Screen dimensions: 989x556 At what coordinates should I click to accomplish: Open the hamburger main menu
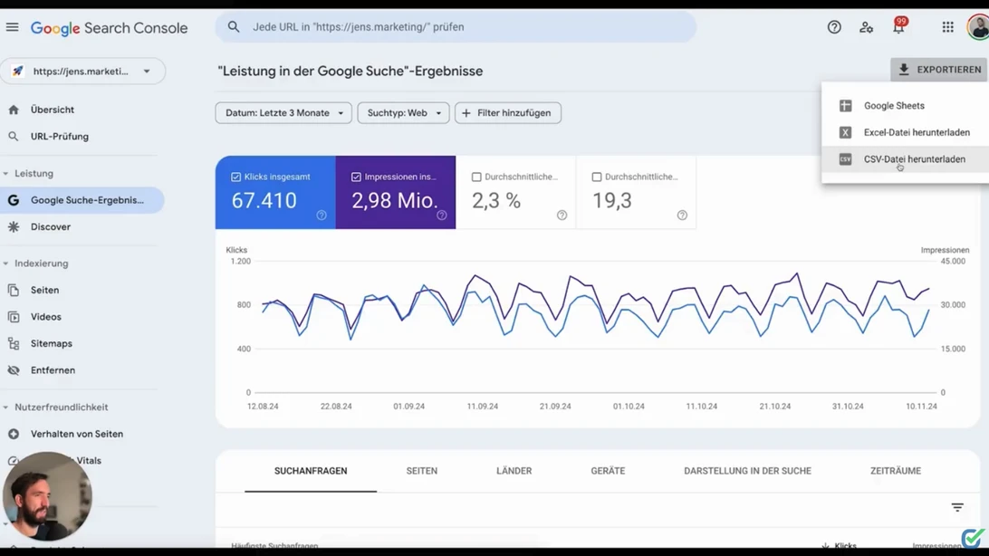pyautogui.click(x=13, y=27)
